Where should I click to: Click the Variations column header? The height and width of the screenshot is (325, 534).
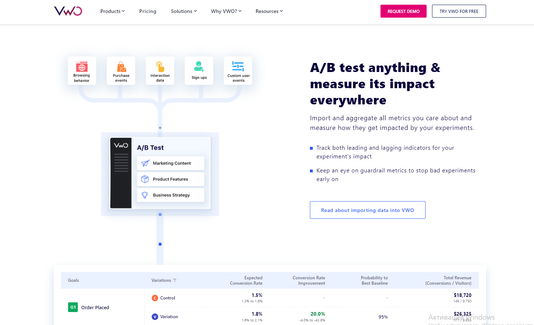click(x=161, y=280)
